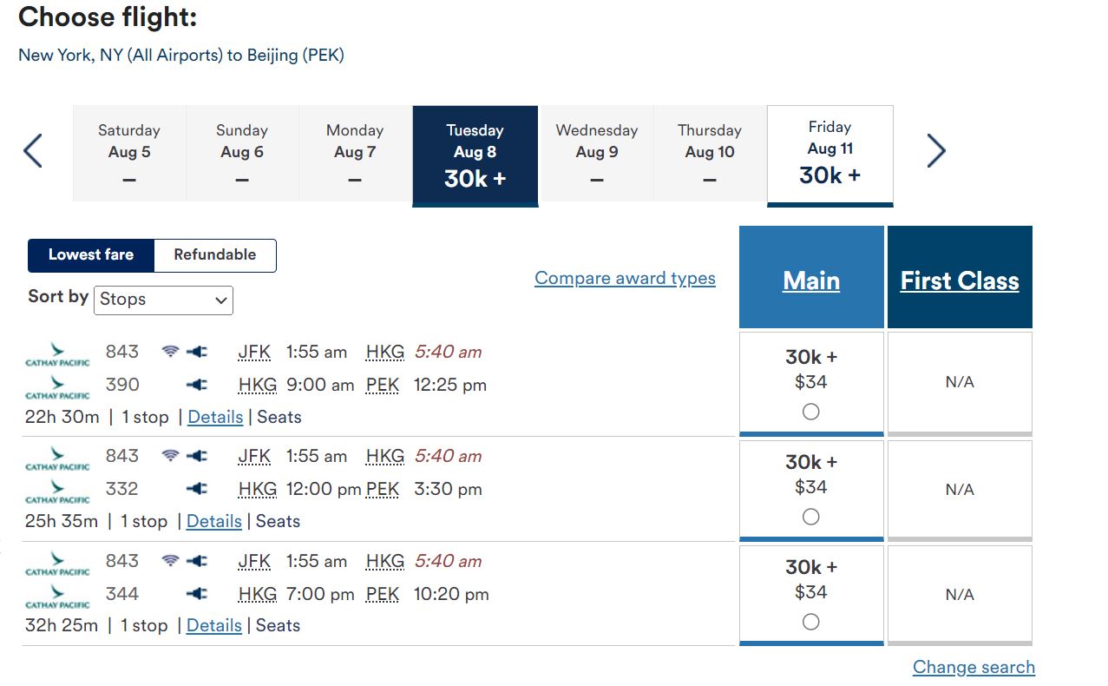Click power outlet icon for flight 390
Image resolution: width=1108 pixels, height=686 pixels.
tap(197, 385)
